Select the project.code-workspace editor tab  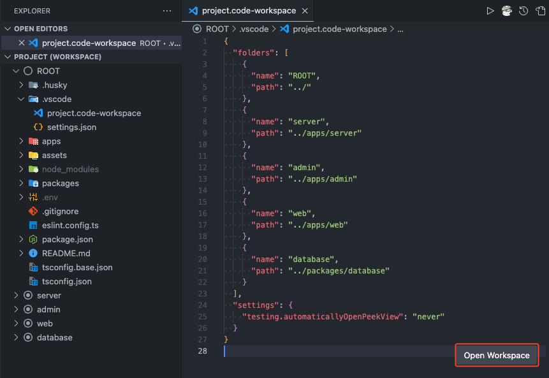(x=247, y=11)
